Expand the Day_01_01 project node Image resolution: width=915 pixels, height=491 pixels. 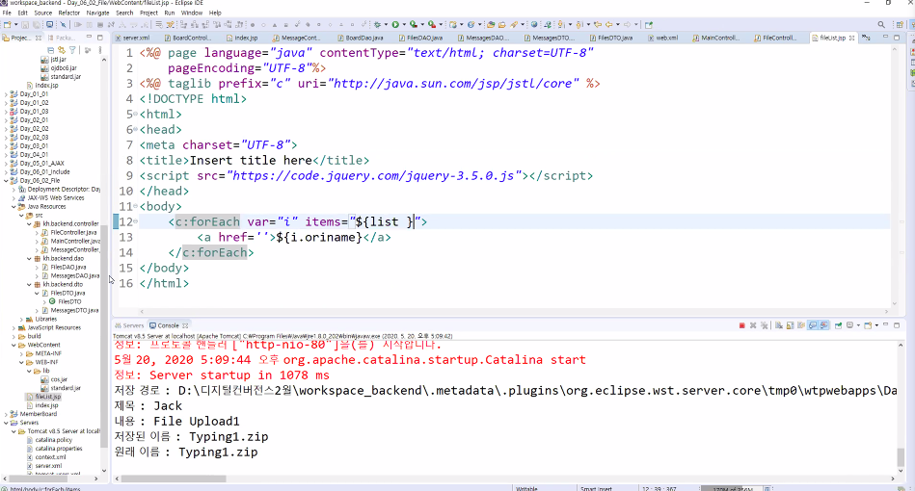pos(7,93)
